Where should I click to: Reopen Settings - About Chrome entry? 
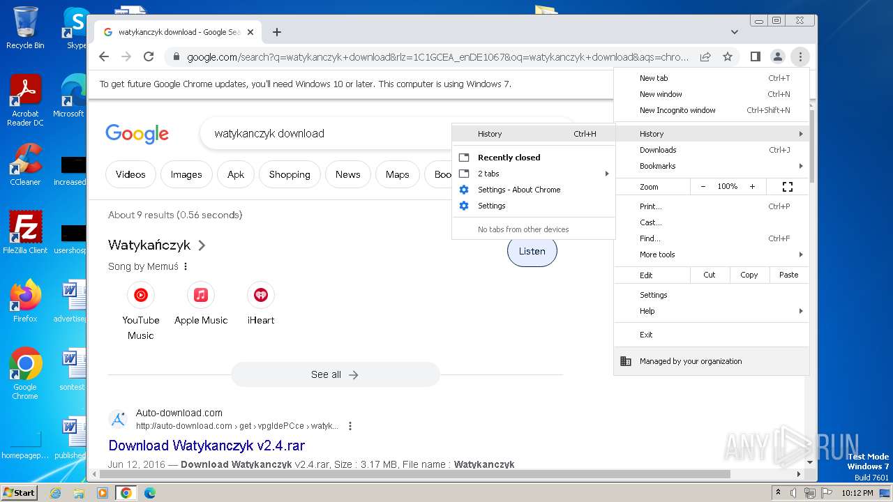534,190
